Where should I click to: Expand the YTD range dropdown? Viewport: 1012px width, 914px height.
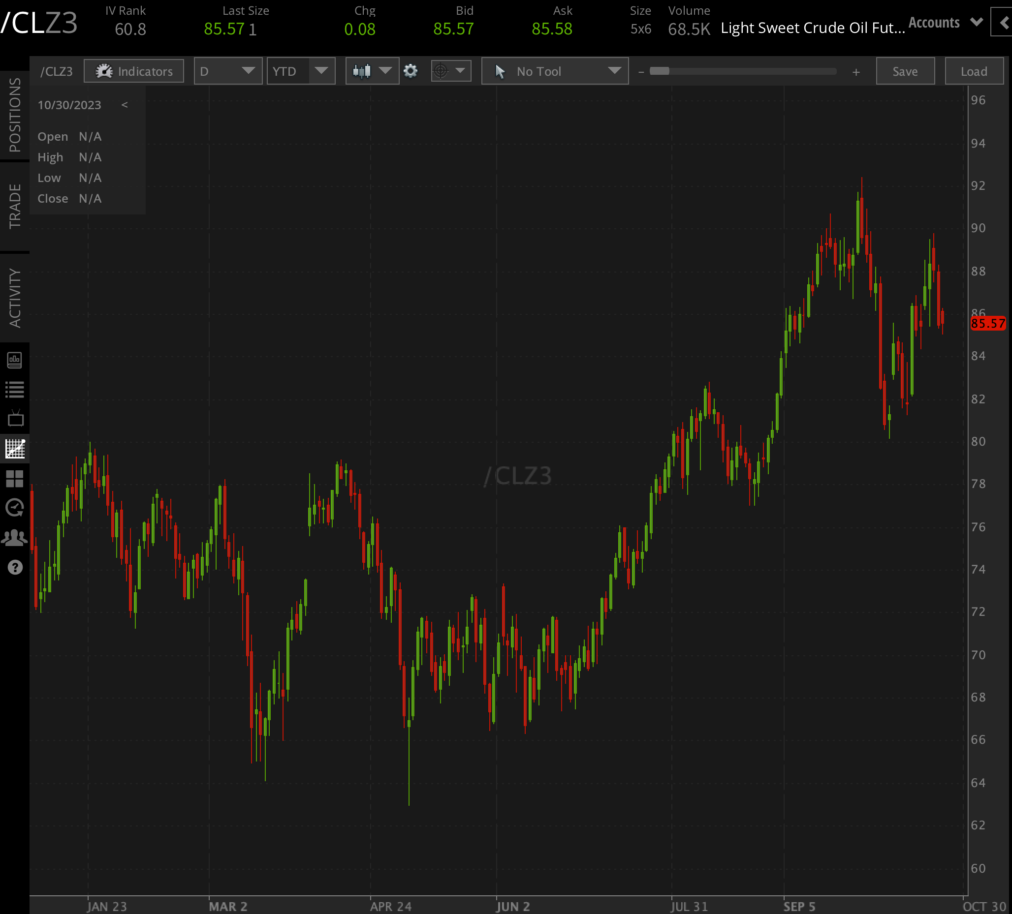pyautogui.click(x=301, y=71)
